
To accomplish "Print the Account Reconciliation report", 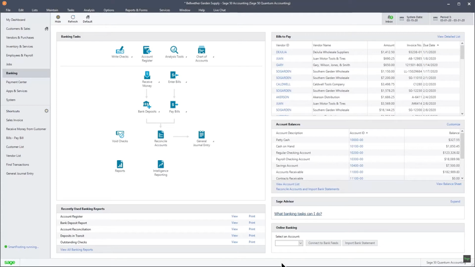I will click(251, 229).
